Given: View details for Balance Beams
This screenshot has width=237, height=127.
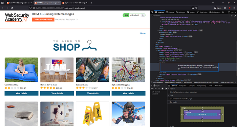Looking at the screenshot, I should (93, 93).
